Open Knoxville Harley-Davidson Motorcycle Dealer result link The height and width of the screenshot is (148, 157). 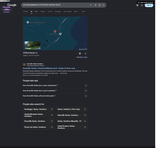click(x=50, y=68)
